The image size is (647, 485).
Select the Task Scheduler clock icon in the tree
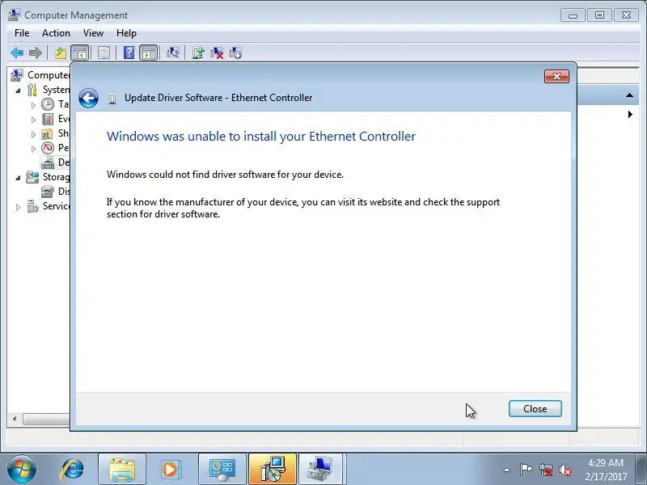point(48,104)
